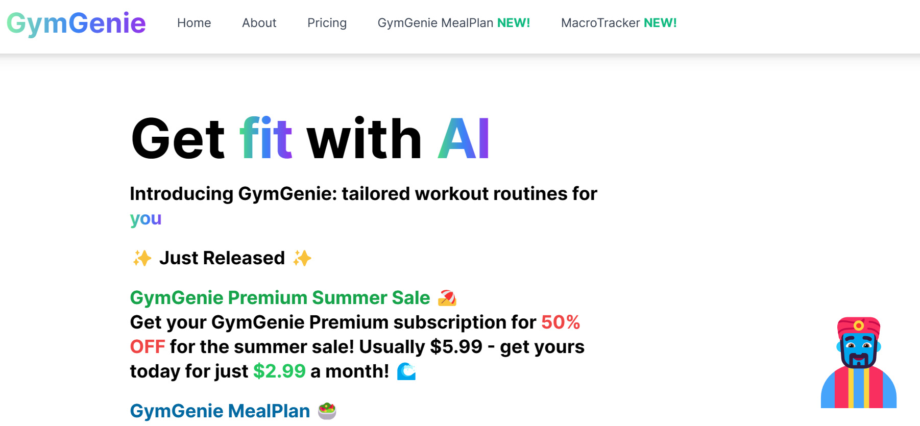920x426 pixels.
Task: Click the Get fit with AI headline
Action: [310, 139]
